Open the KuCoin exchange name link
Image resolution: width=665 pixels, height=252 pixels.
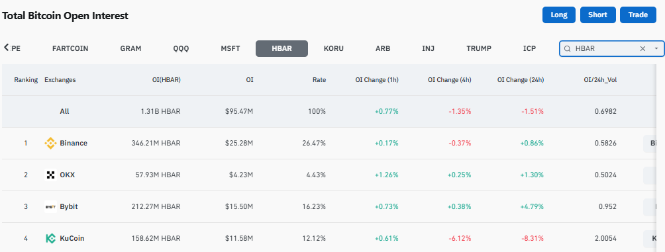click(72, 239)
